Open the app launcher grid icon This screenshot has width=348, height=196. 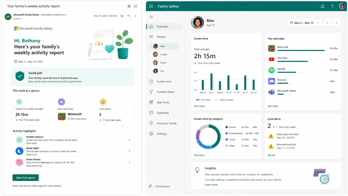(151, 6)
